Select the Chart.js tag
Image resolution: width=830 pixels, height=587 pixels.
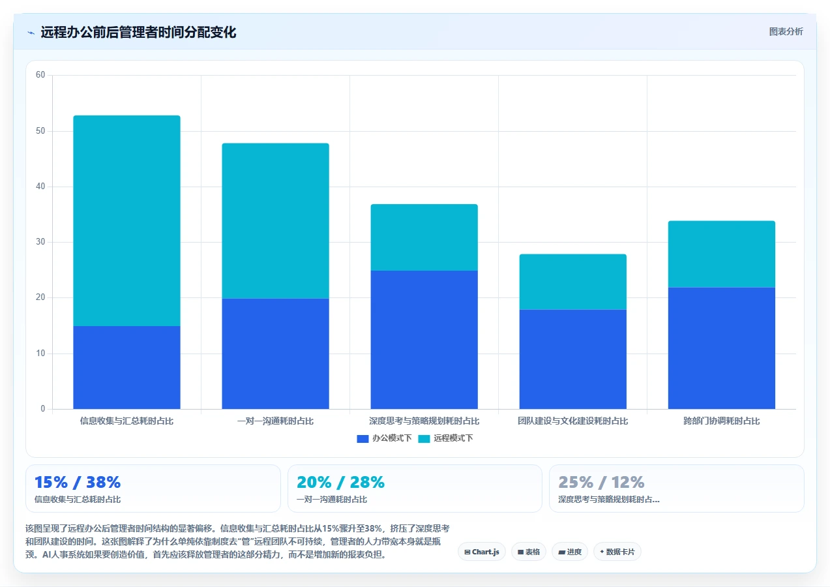482,552
